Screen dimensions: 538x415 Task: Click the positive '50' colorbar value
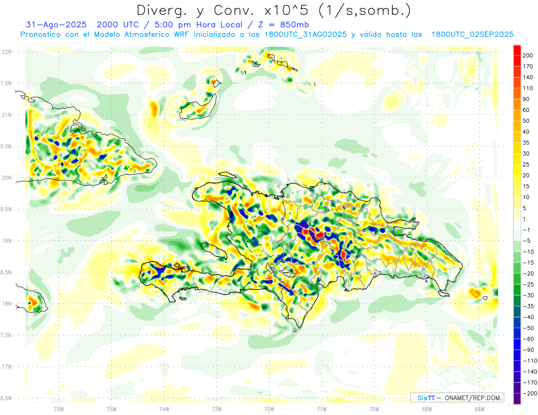[526, 121]
